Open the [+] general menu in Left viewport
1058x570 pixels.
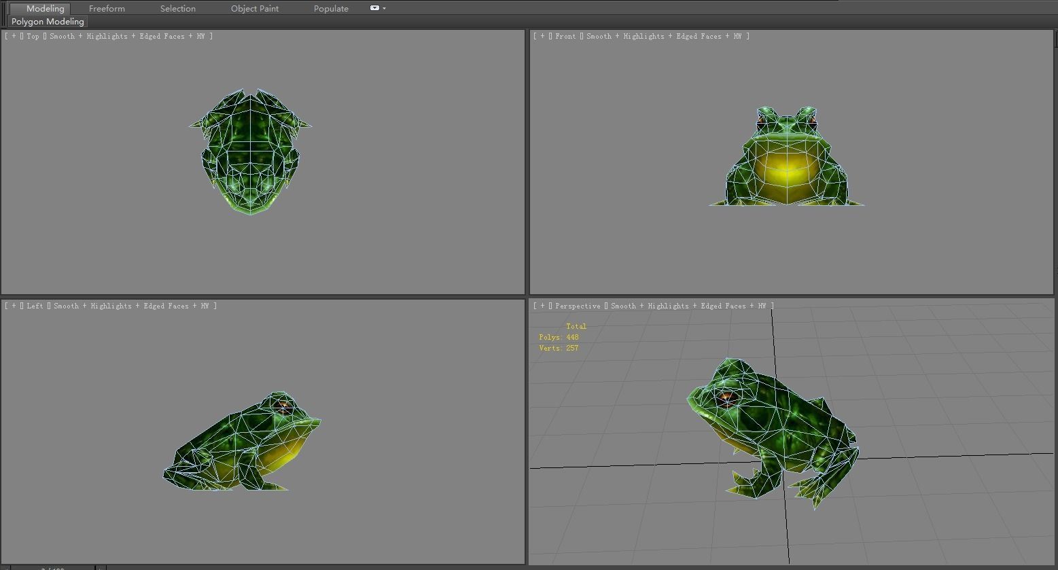14,306
